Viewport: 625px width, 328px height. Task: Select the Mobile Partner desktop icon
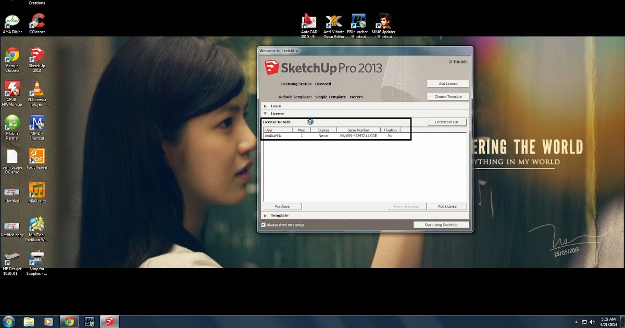pos(12,128)
